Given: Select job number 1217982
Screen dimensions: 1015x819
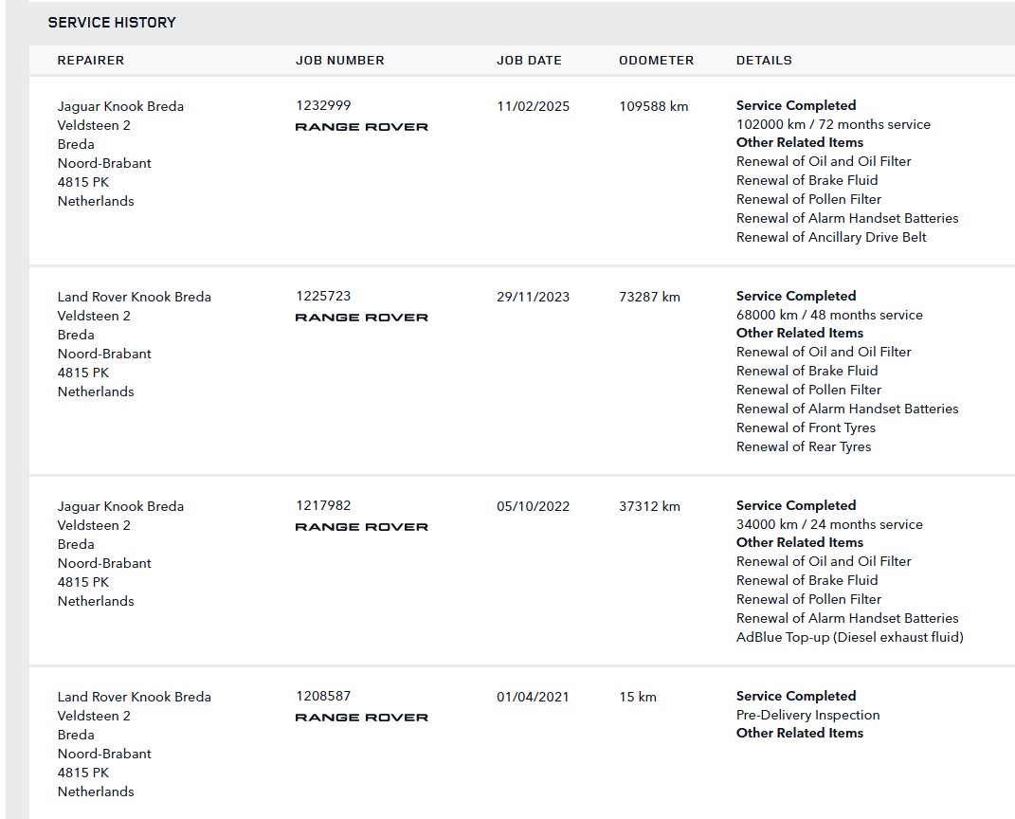Looking at the screenshot, I should (x=323, y=505).
